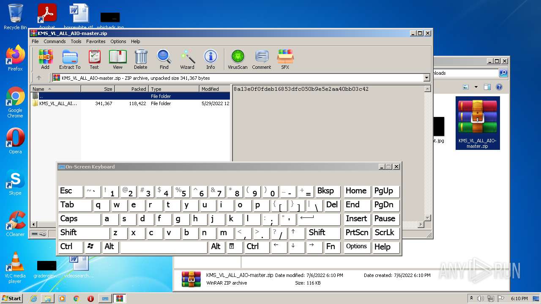Click the Info icon in WinRAR toolbar
Screen dimensions: 541x304
tap(210, 59)
